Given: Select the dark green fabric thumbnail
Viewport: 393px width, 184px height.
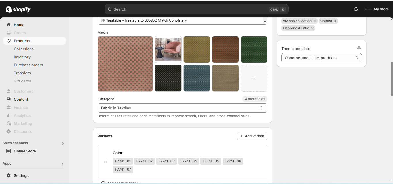Looking at the screenshot, I should [254, 49].
